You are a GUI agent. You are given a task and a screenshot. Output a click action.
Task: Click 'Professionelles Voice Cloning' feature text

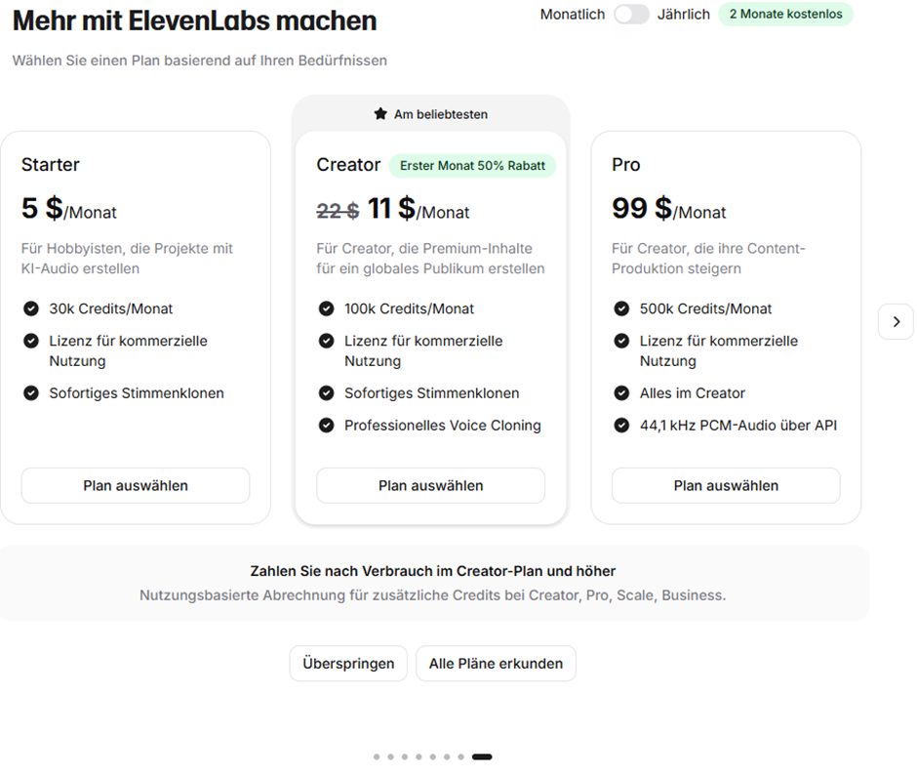[443, 426]
